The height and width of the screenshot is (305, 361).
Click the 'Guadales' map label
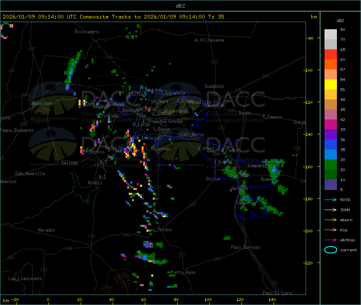[x=214, y=86]
